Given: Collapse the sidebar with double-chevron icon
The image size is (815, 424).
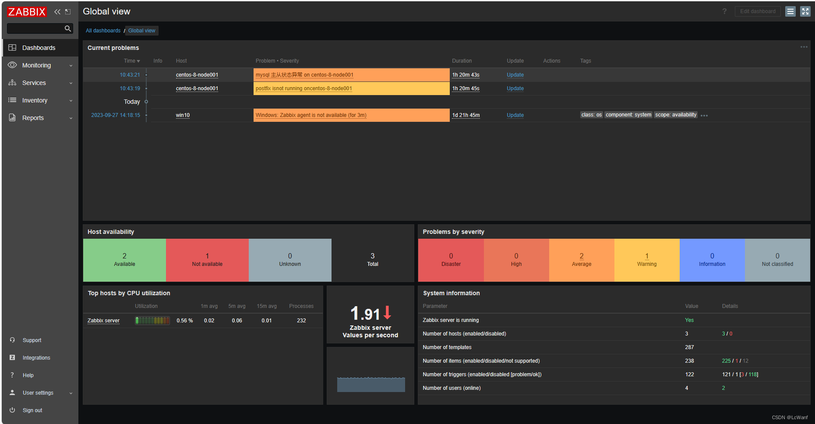Looking at the screenshot, I should pyautogui.click(x=57, y=12).
